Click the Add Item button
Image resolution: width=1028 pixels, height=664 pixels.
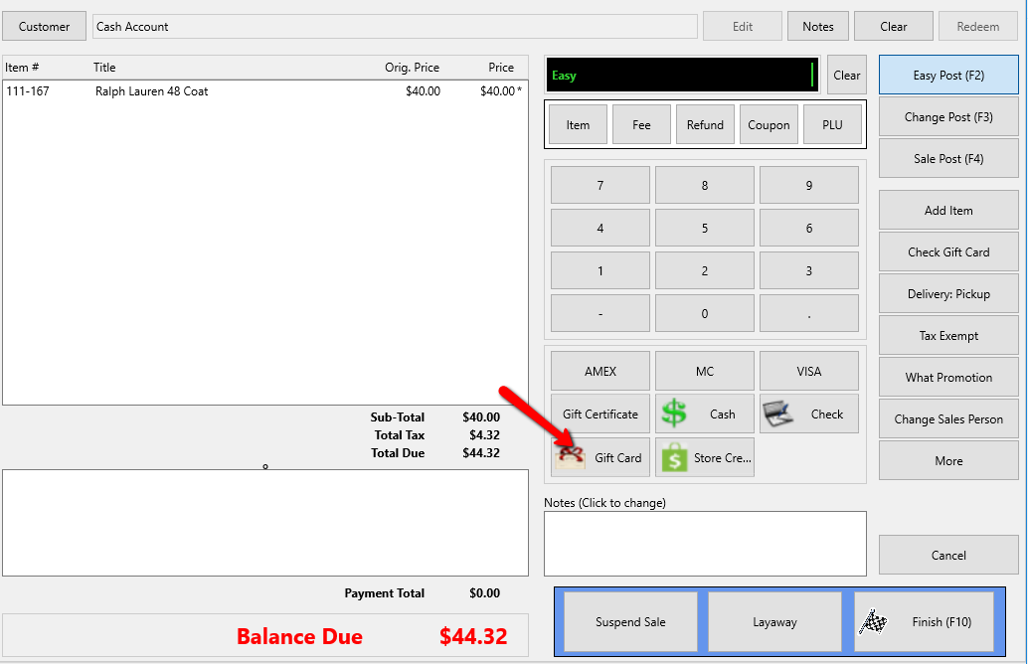948,210
